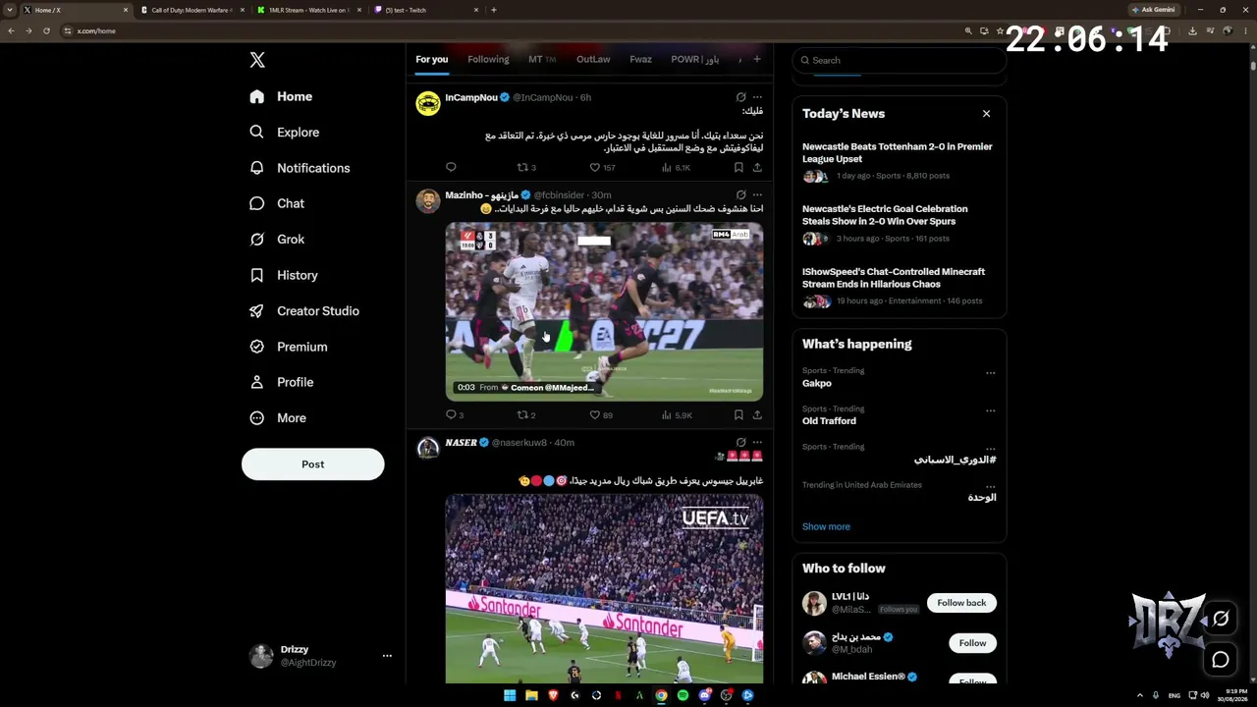
Task: Click the white Post button
Action: coord(313,464)
